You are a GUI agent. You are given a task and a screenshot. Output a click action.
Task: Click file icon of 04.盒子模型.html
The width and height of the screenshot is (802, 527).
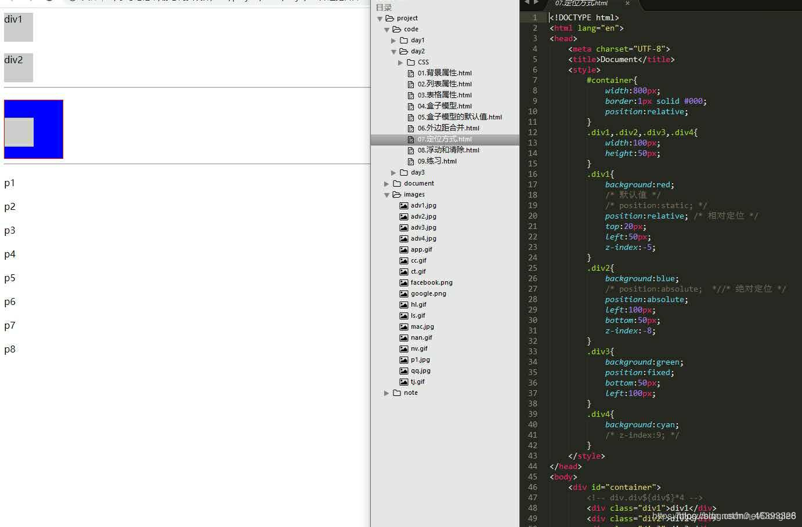coord(411,106)
